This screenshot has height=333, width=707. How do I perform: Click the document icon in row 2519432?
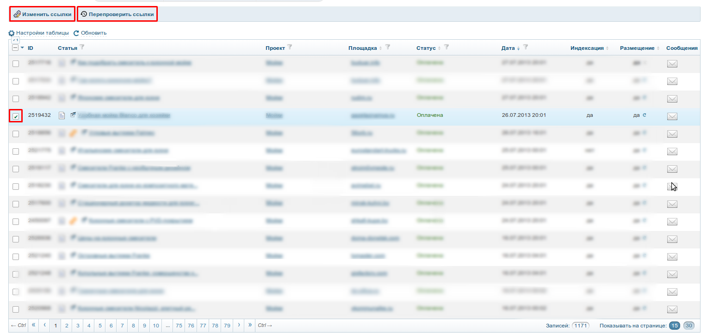(62, 115)
